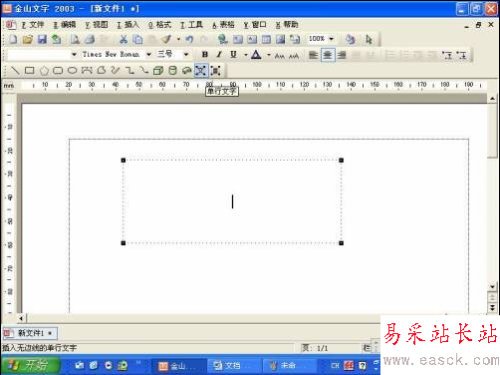Screen dimensions: 500x375
Task: Switch to the 新文件1 document tab
Action: (30, 333)
